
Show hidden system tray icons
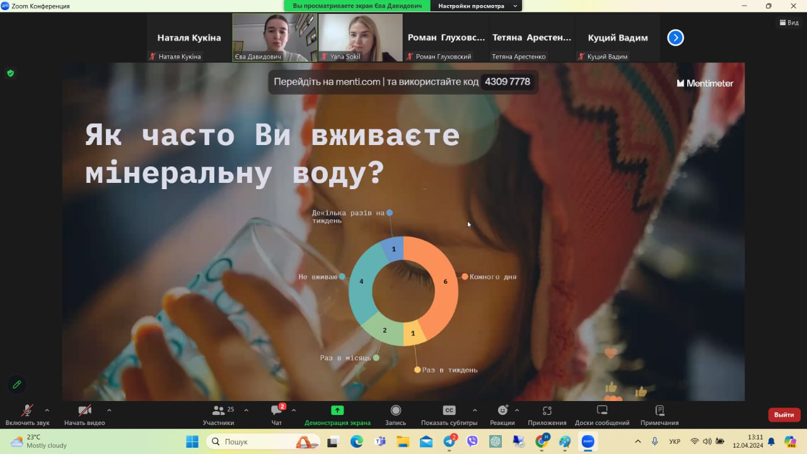tap(638, 441)
